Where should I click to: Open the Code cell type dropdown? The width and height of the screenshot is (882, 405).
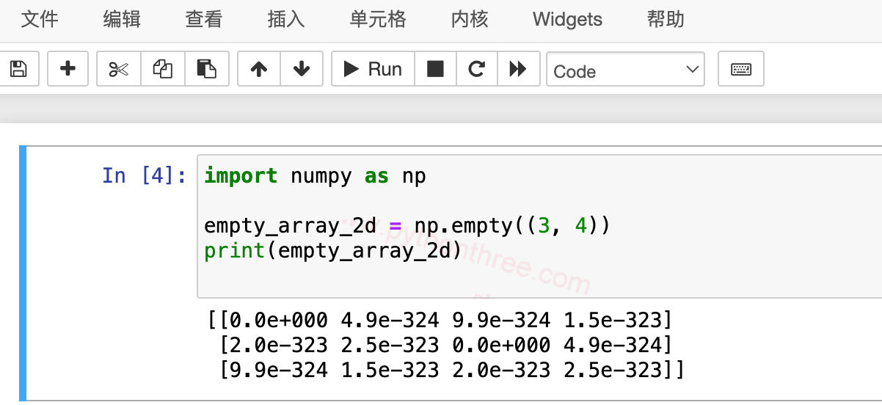pyautogui.click(x=625, y=70)
